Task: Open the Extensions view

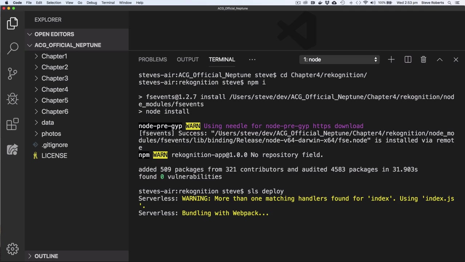Action: point(12,124)
